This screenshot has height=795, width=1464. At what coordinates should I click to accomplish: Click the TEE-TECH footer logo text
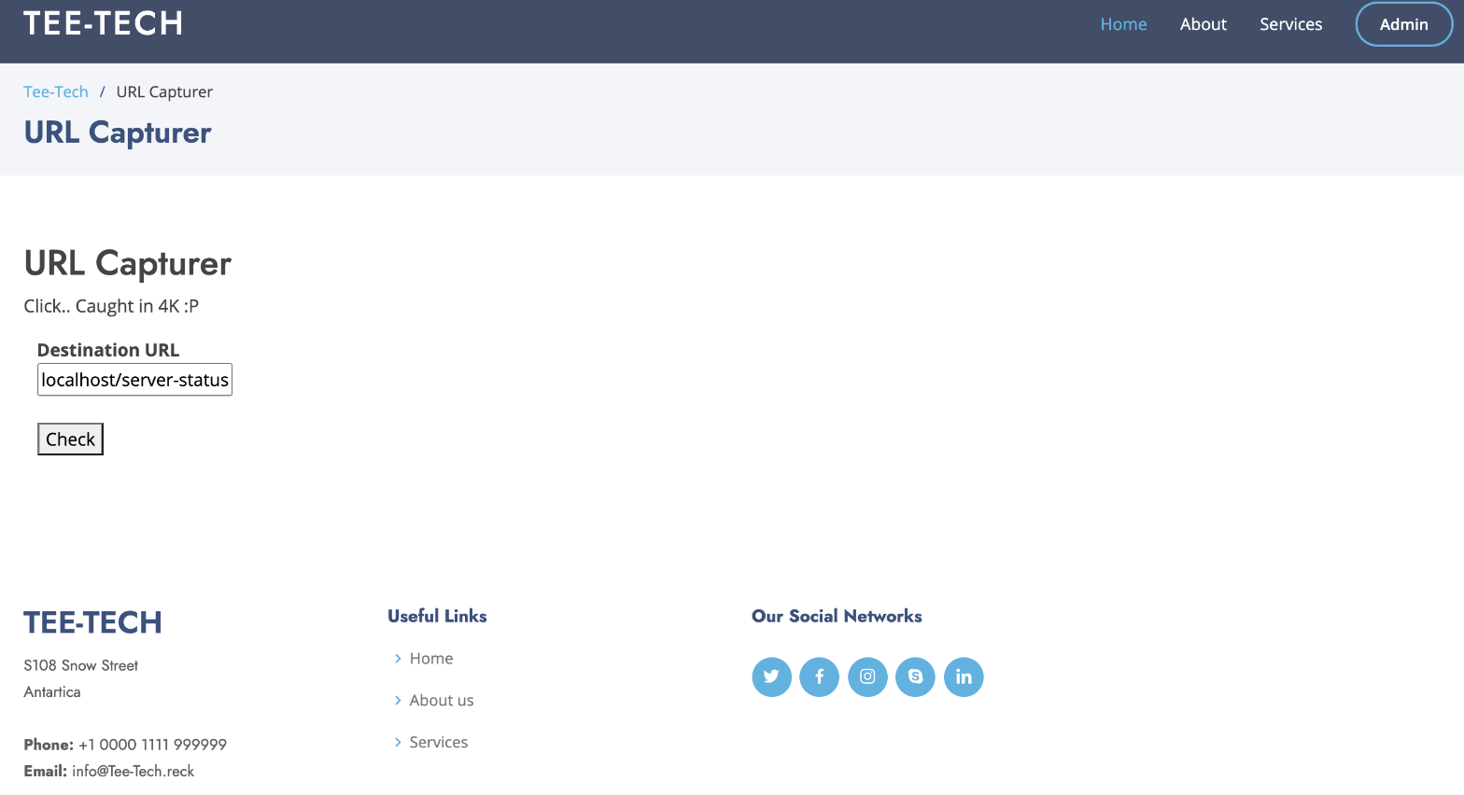coord(92,622)
